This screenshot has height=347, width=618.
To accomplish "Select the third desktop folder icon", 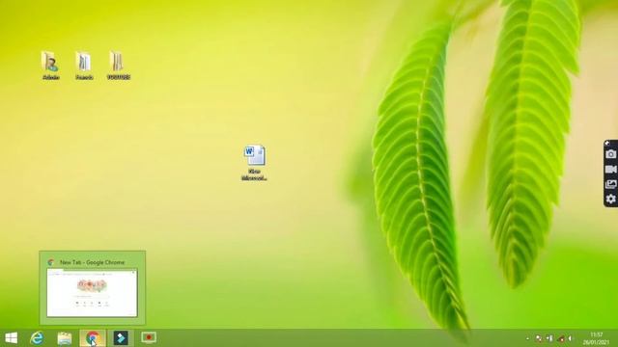I will [x=118, y=66].
